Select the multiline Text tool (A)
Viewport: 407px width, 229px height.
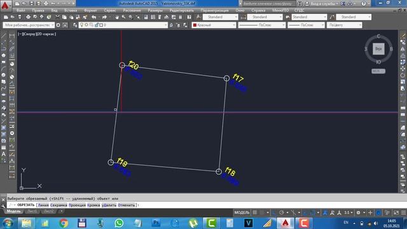tap(4, 154)
